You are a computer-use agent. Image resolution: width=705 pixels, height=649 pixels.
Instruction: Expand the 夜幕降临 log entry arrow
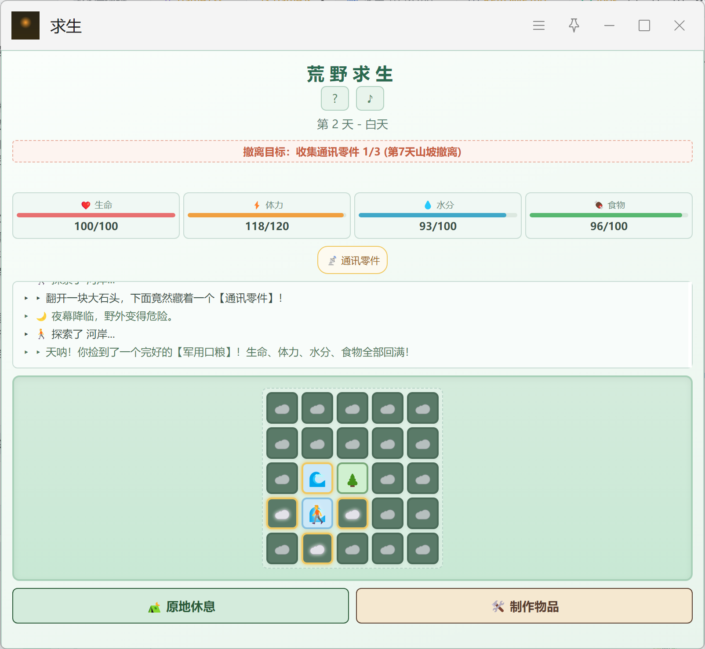[x=26, y=316]
